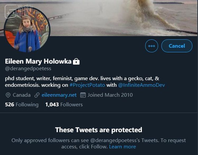Click the These Tweets are protected heading
The height and width of the screenshot is (155, 198).
[99, 130]
